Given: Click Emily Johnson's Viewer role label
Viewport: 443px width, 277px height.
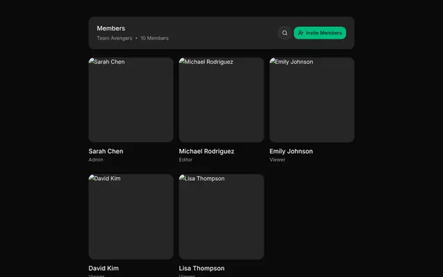Looking at the screenshot, I should tap(277, 160).
